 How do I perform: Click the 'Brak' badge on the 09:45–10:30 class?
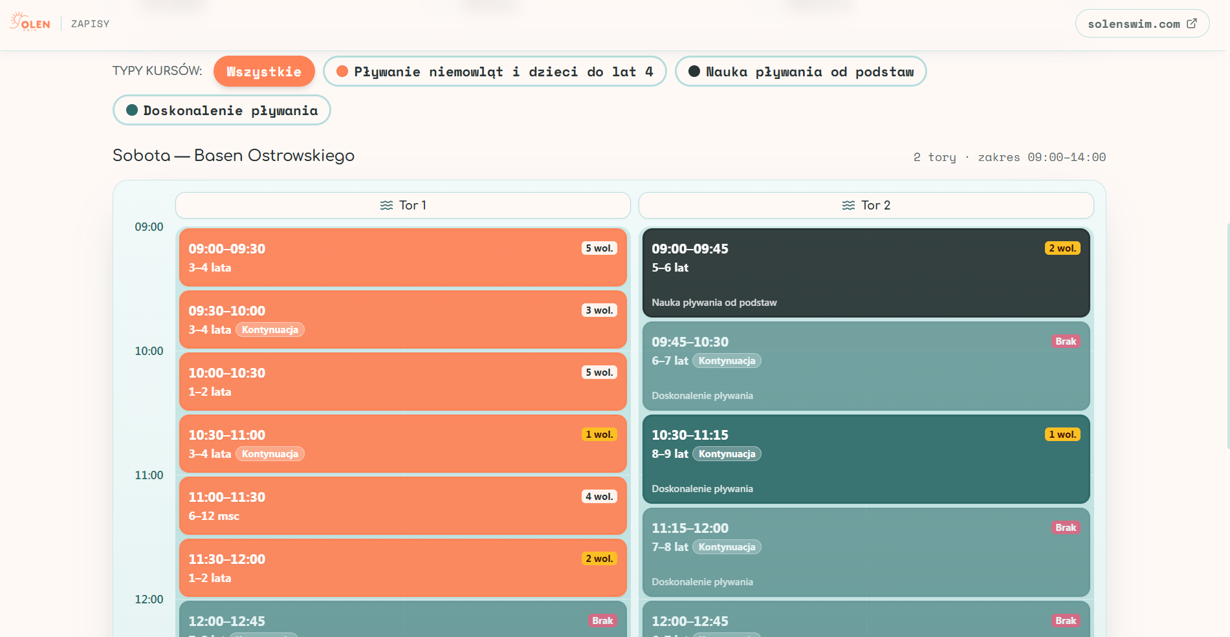1066,341
